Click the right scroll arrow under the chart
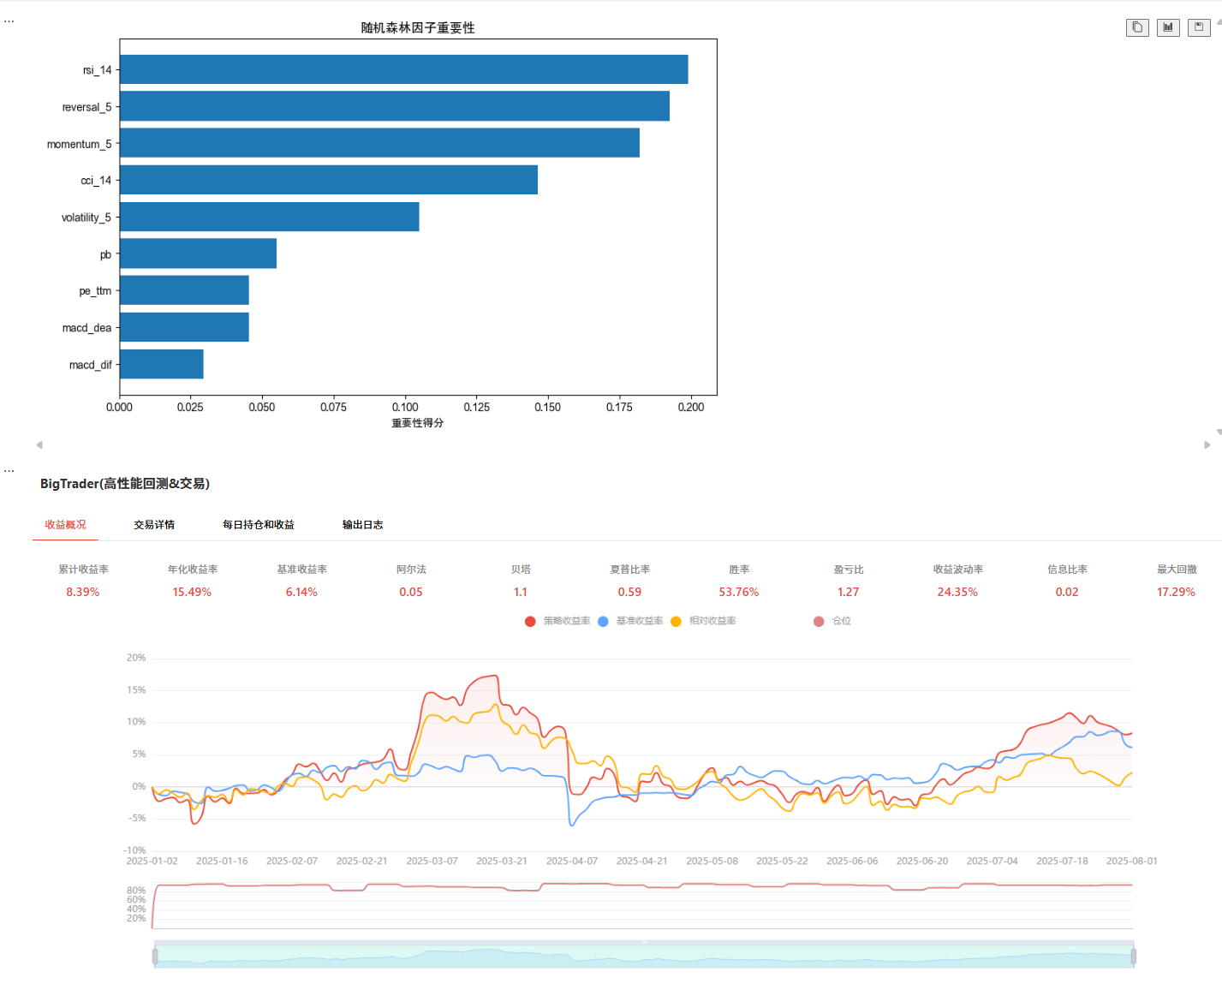The height and width of the screenshot is (984, 1222). point(1207,444)
